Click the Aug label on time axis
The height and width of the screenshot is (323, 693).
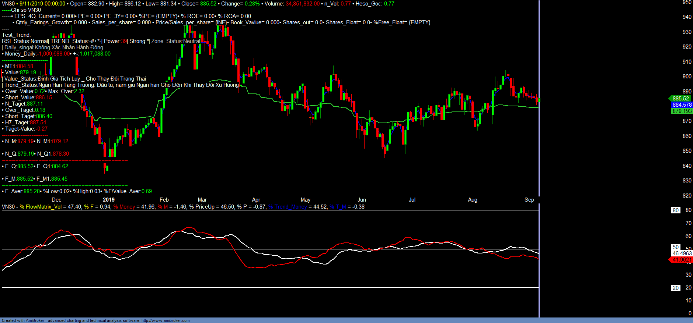472,200
